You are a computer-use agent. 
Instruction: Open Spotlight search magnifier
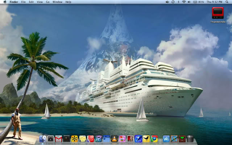[227, 2]
